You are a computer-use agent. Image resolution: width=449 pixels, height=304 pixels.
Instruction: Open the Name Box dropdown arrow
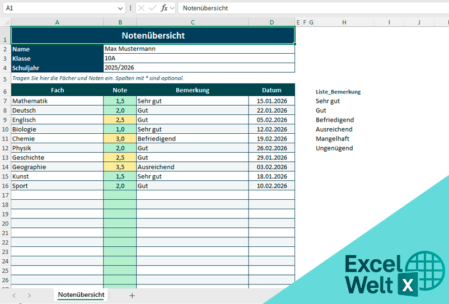pos(120,8)
